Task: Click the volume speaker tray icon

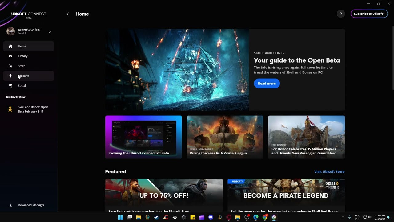Action: [370, 217]
